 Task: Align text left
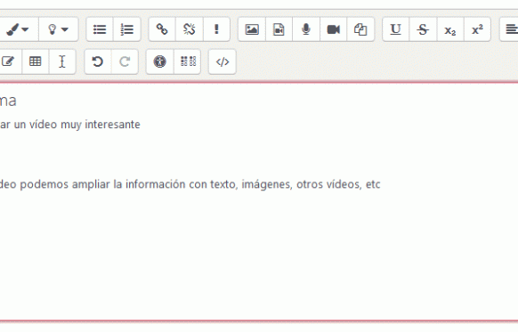[510, 29]
